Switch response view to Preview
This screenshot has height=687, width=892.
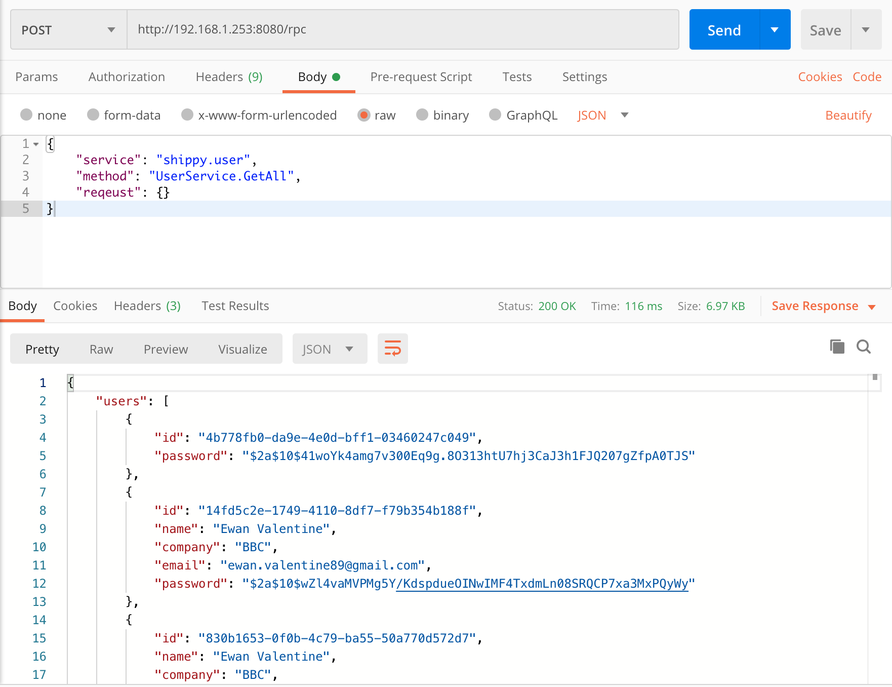click(166, 349)
